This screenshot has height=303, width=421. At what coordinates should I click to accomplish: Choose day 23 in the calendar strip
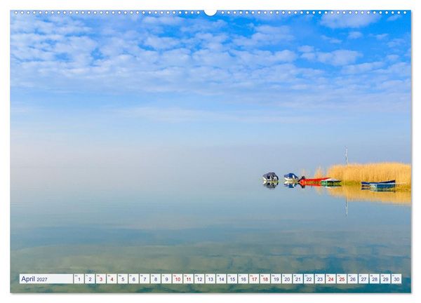click(x=320, y=278)
